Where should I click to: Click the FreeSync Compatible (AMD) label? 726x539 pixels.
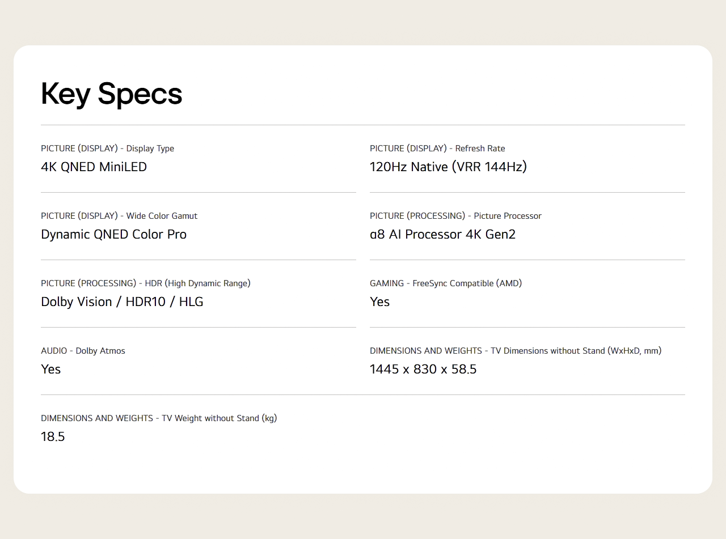pyautogui.click(x=445, y=283)
